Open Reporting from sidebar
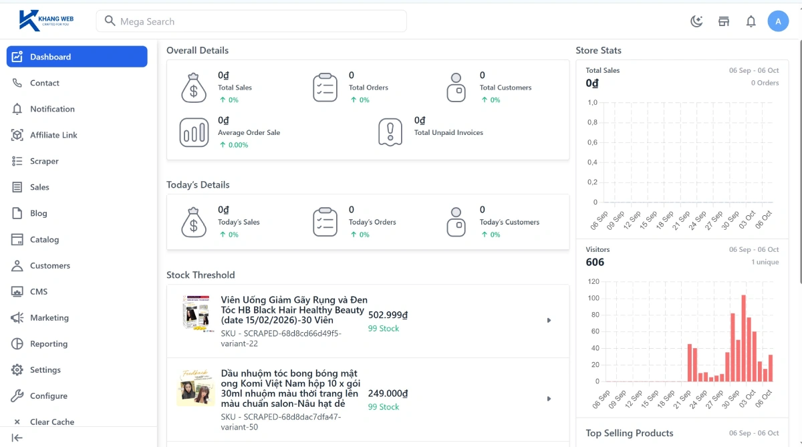The width and height of the screenshot is (802, 447). coord(49,343)
